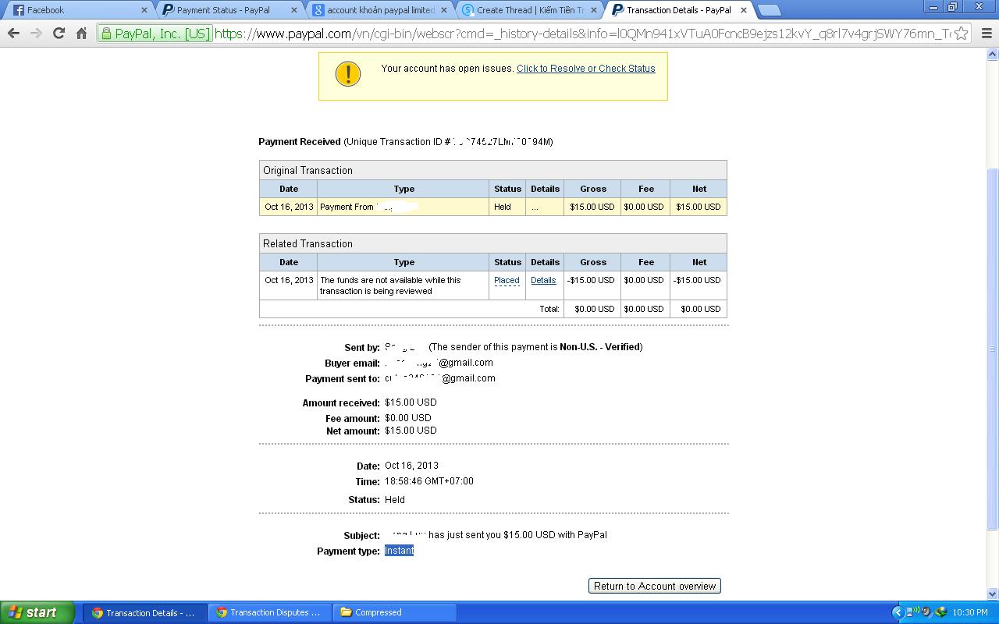
Task: Go back to the previous page
Action: point(13,34)
